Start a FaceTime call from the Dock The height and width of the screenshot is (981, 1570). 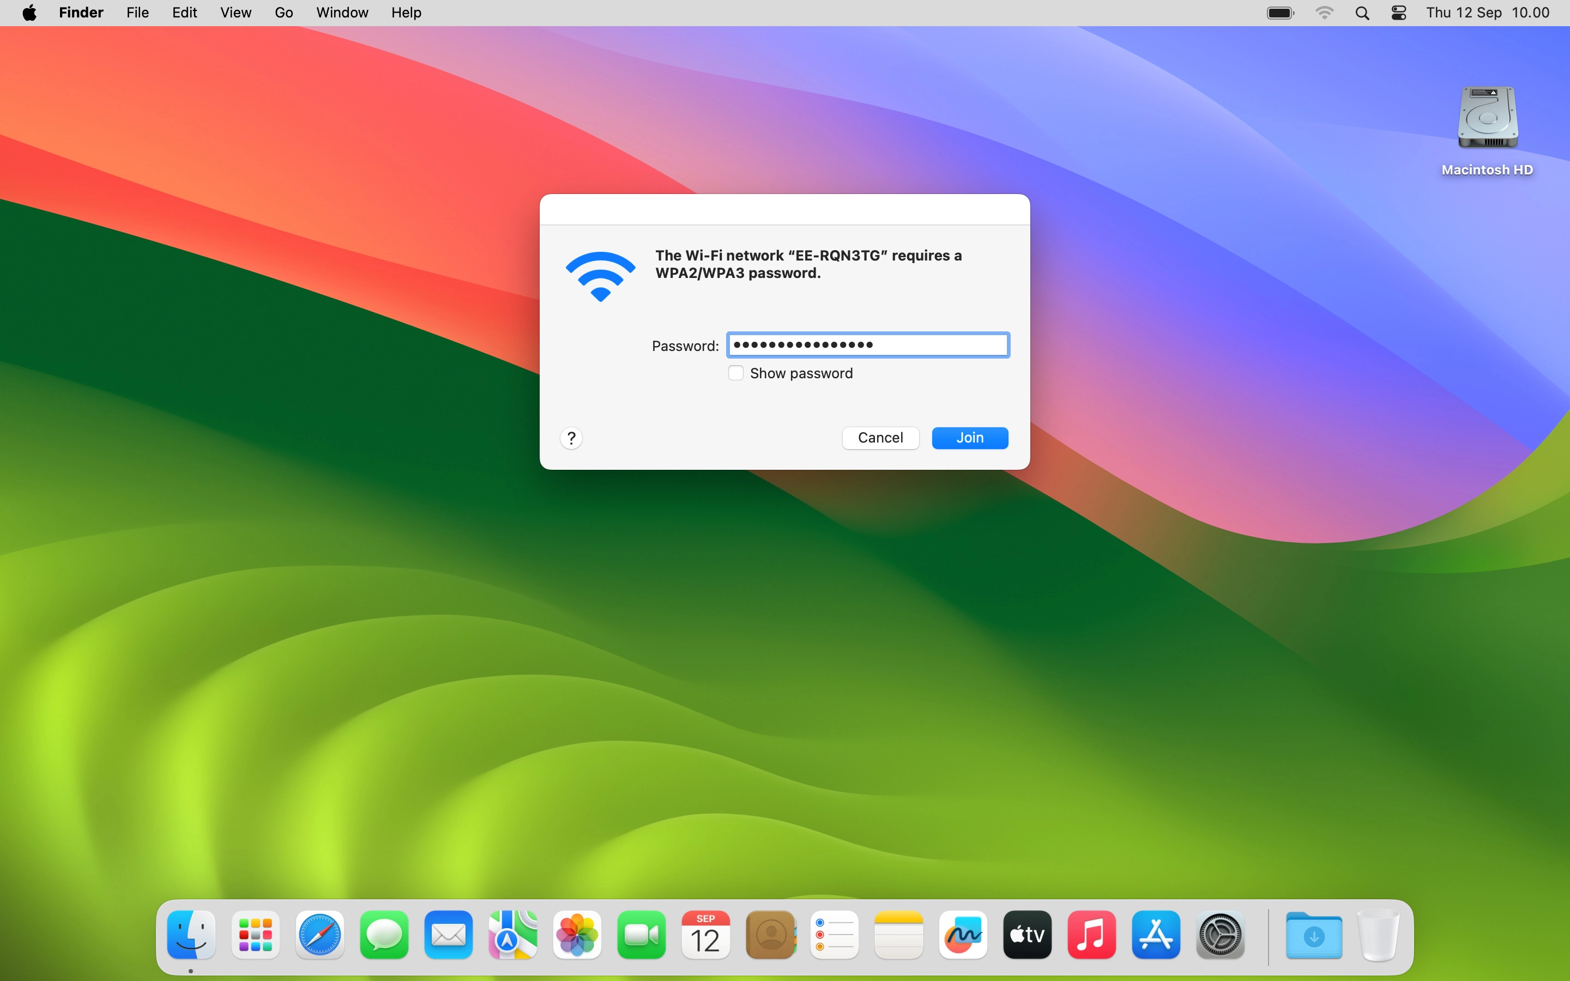click(641, 935)
